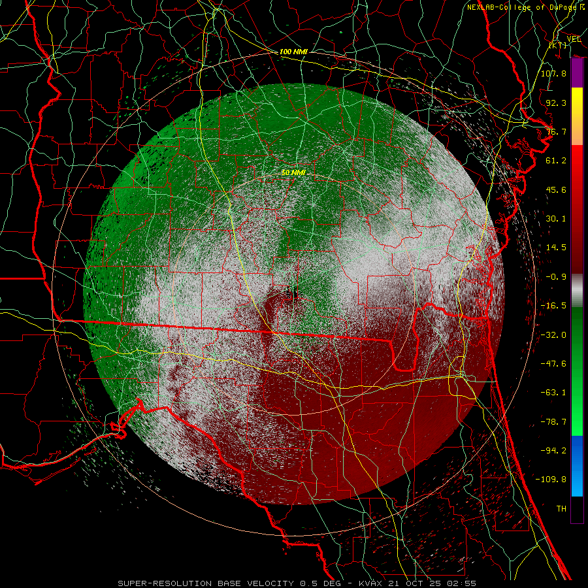Click the -94.2 velocity scale value
The image size is (588, 588).
coord(553,451)
